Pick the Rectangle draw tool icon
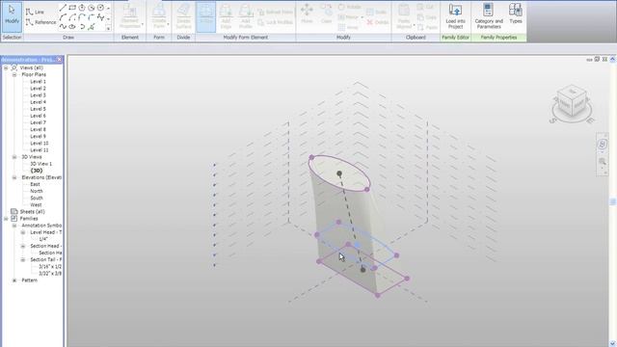Viewport: 617px width, 347px height. 72,8
